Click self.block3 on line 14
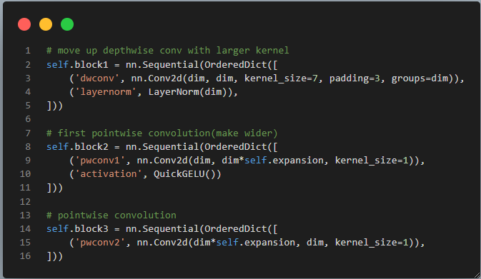The width and height of the screenshot is (481, 279). tap(77, 229)
